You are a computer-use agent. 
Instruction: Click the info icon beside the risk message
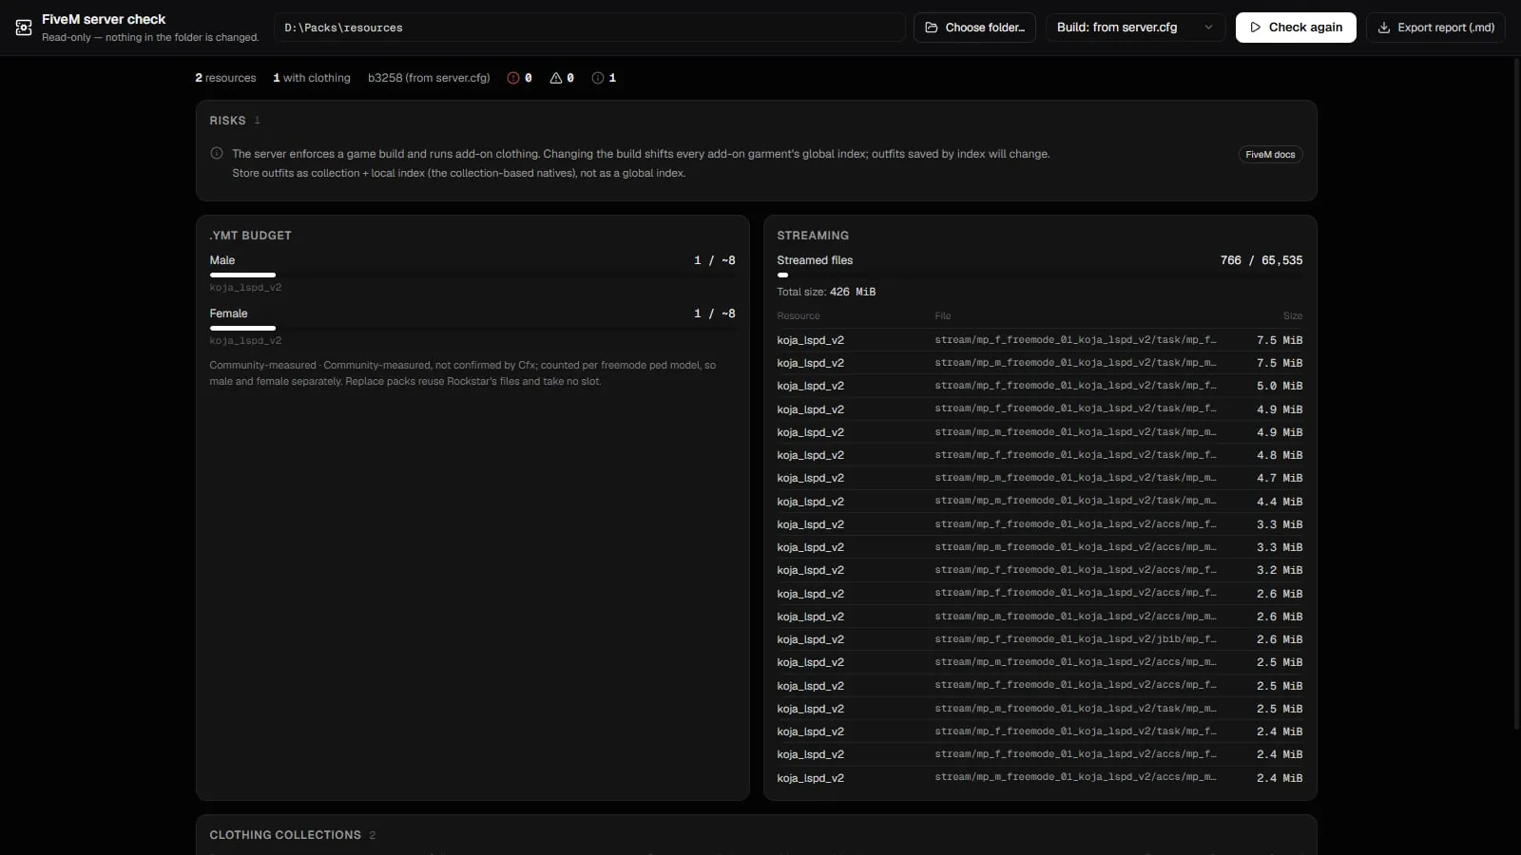(x=217, y=153)
